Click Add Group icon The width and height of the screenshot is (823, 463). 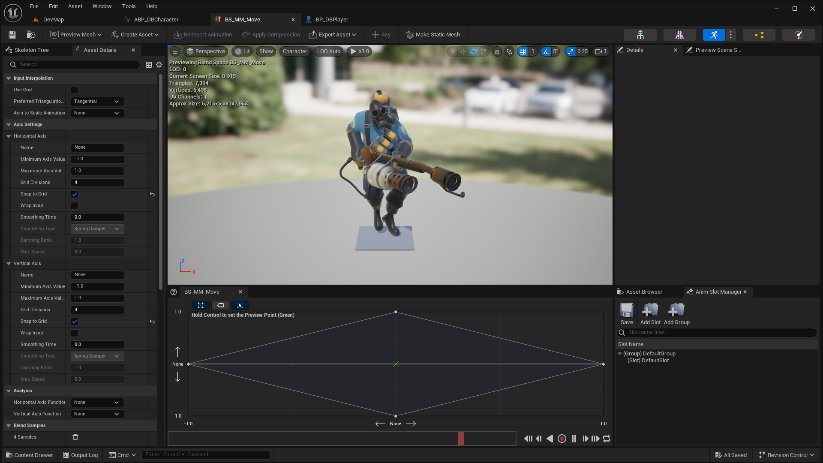click(x=677, y=314)
